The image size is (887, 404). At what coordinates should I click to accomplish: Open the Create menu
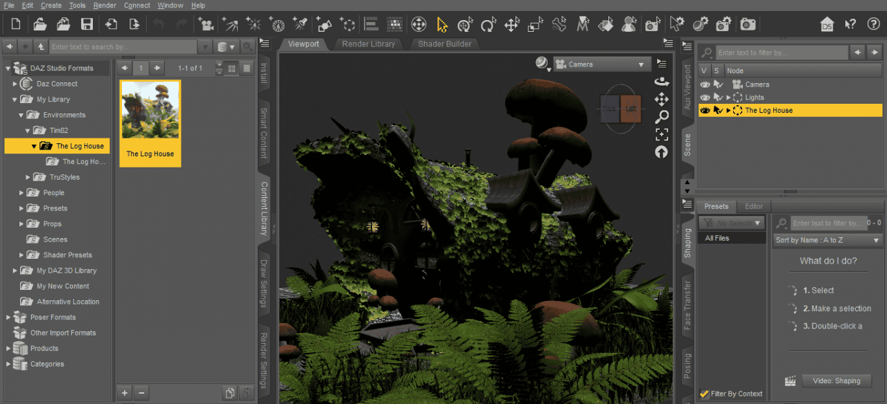pyautogui.click(x=51, y=5)
